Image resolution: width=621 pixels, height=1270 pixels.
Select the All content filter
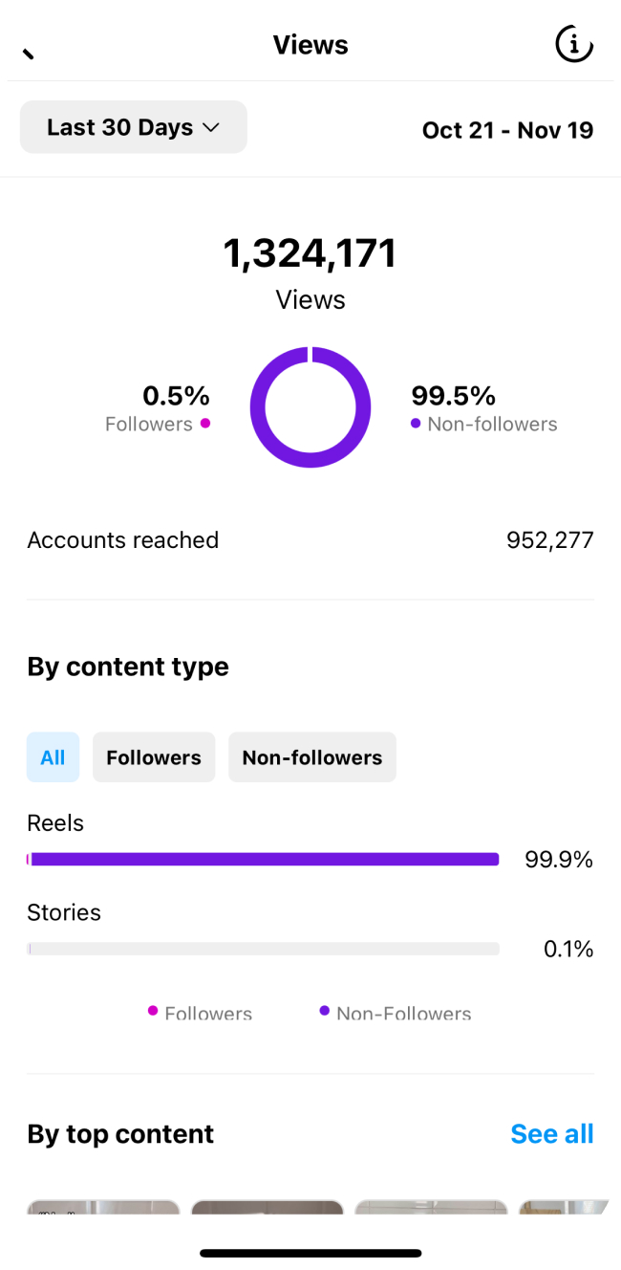[53, 757]
